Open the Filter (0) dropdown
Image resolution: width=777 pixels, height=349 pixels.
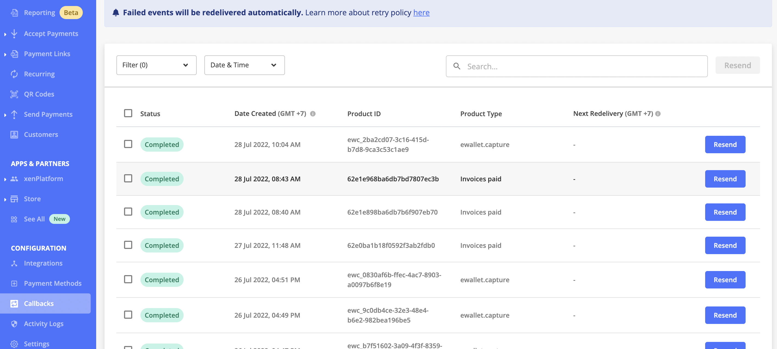(156, 65)
